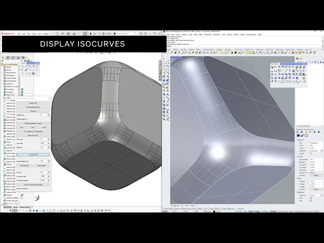The width and height of the screenshot is (324, 243).
Task: Select Front Plane in the feature tree
Action: [x=10, y=89]
